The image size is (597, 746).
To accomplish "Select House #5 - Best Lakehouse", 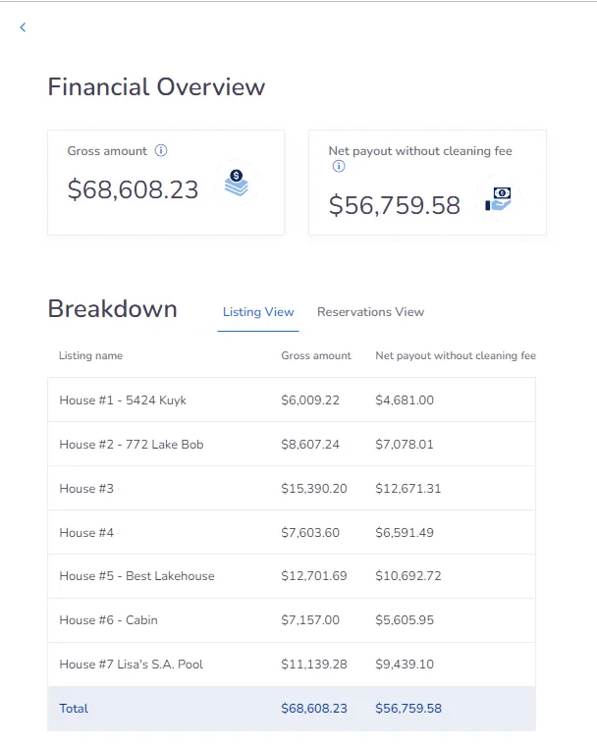I will (136, 576).
